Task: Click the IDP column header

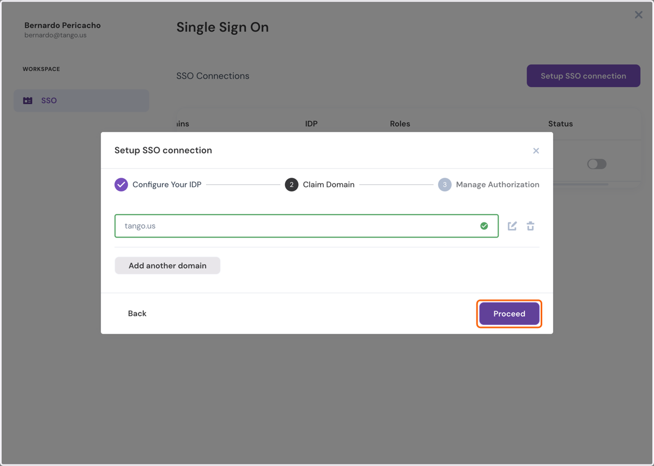Action: (311, 124)
